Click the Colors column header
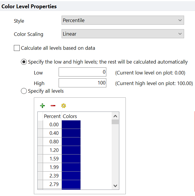Image resolution: width=195 pixels, height=196 pixels. pyautogui.click(x=70, y=116)
